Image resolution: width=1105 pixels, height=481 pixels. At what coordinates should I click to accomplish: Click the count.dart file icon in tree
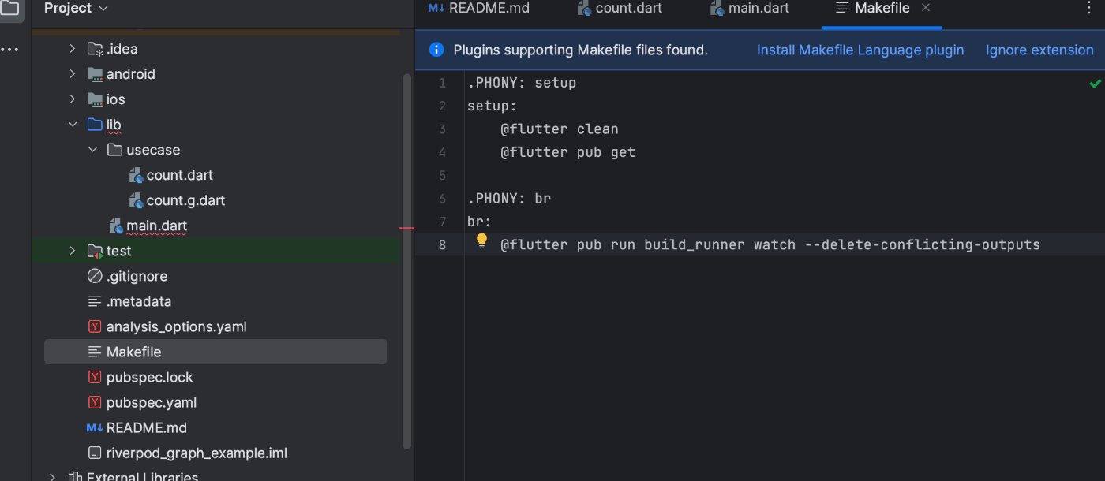(136, 175)
